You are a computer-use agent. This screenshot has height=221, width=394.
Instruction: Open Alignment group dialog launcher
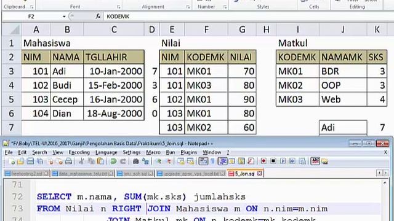click(x=188, y=7)
